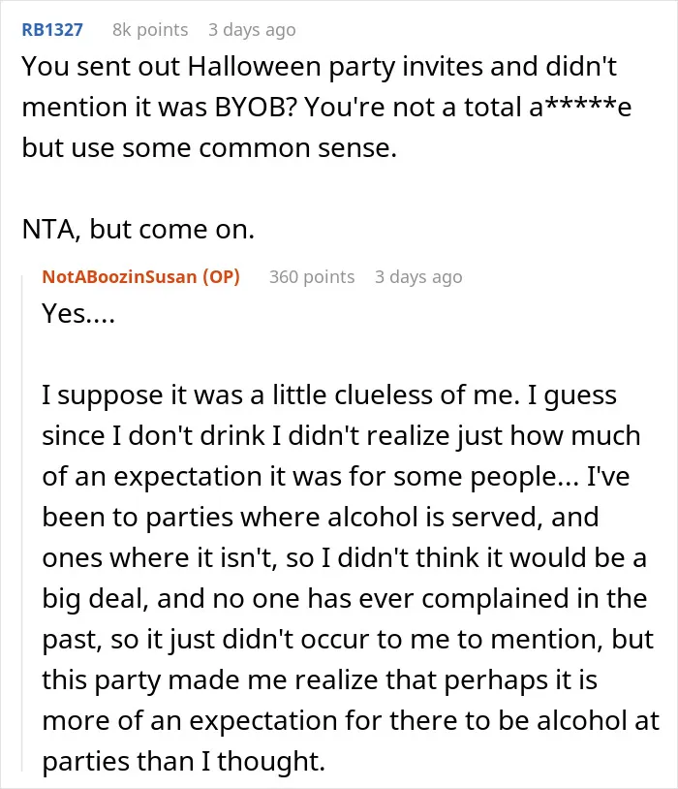Image resolution: width=678 pixels, height=789 pixels.
Task: Open OP reply's 3 days ago timestamp
Action: [418, 277]
